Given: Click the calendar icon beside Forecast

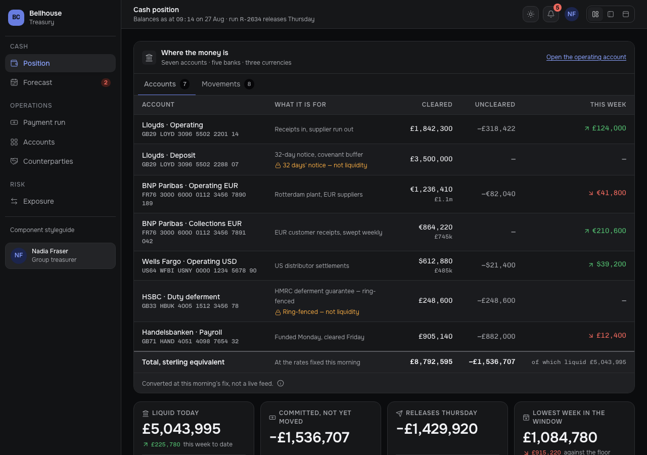Looking at the screenshot, I should (x=14, y=82).
